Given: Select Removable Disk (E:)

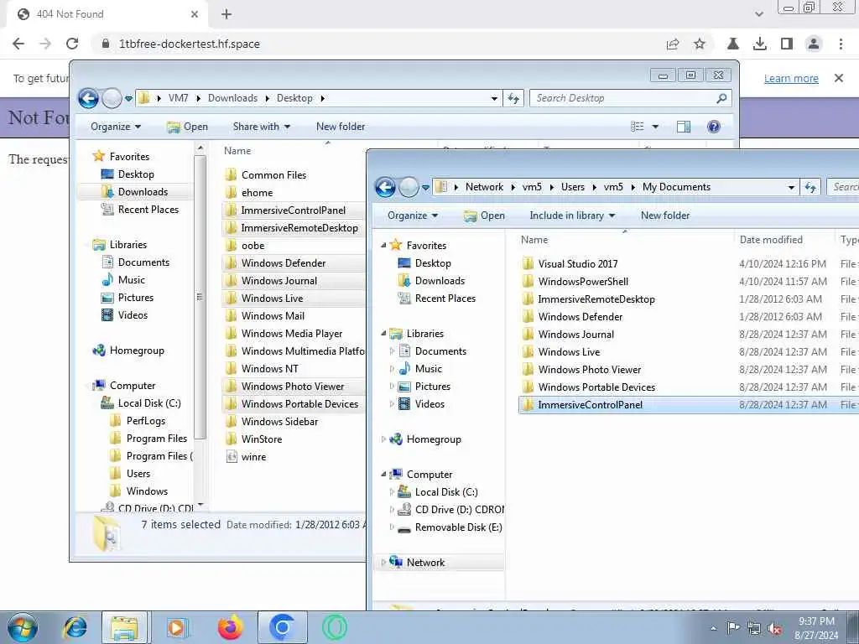Looking at the screenshot, I should pyautogui.click(x=450, y=527).
